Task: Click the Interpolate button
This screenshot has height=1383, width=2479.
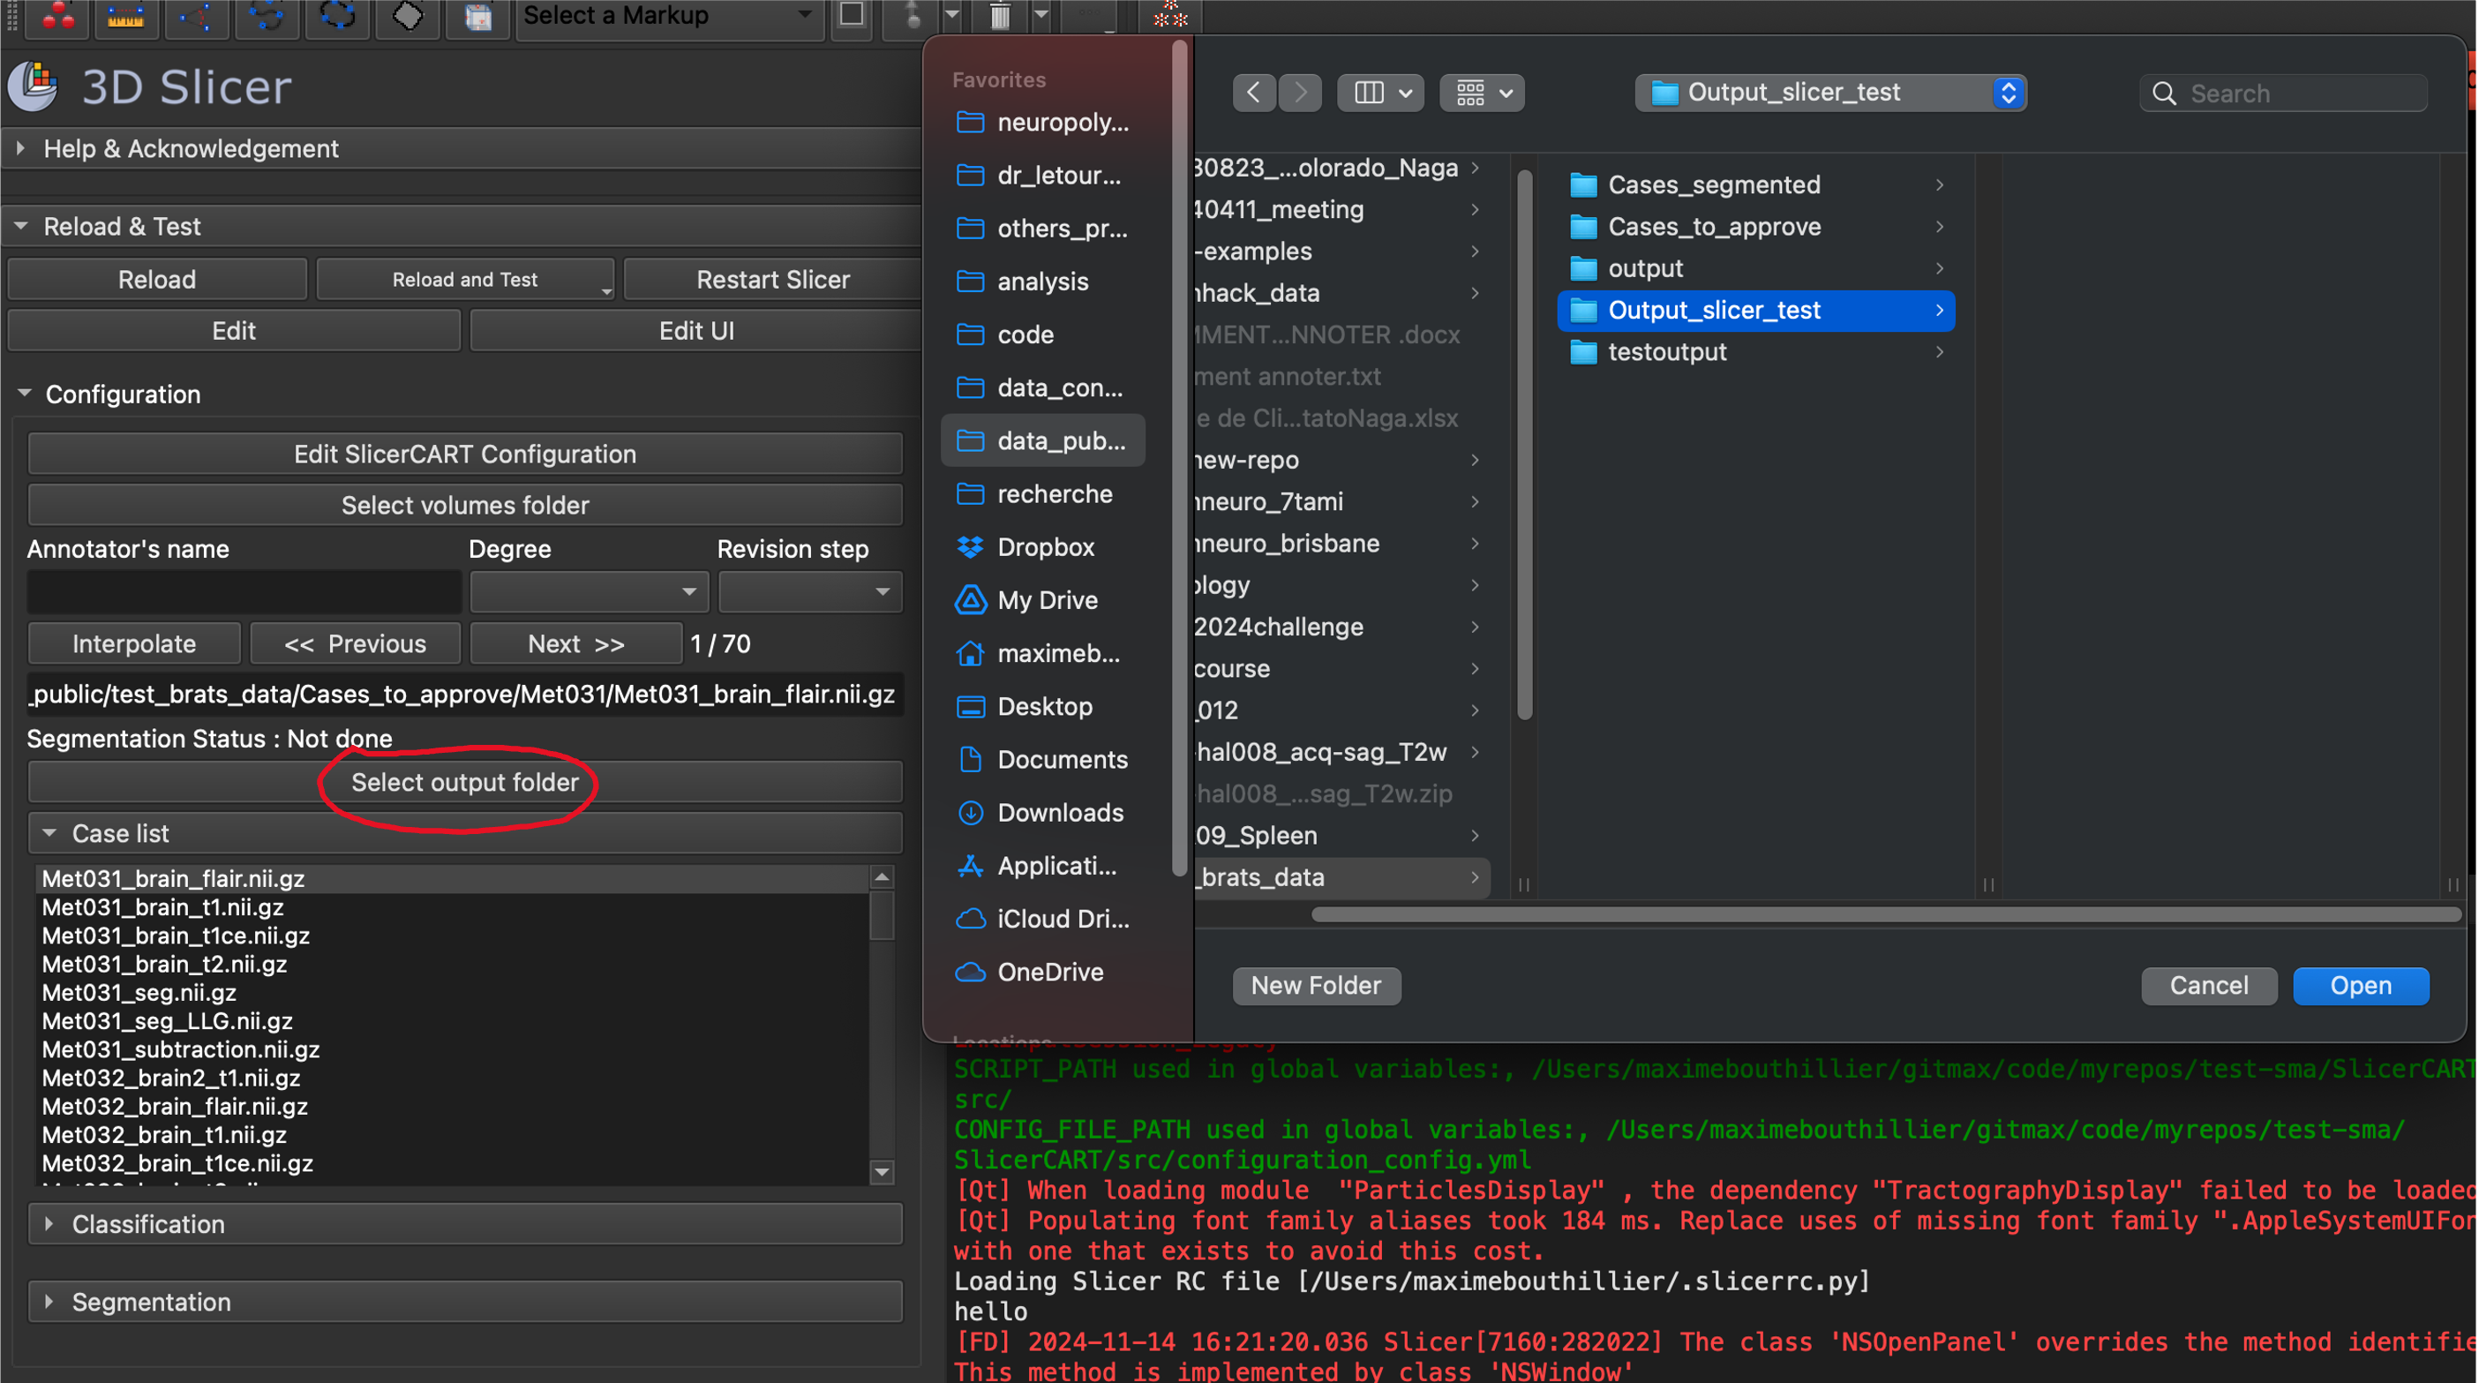Action: point(134,643)
